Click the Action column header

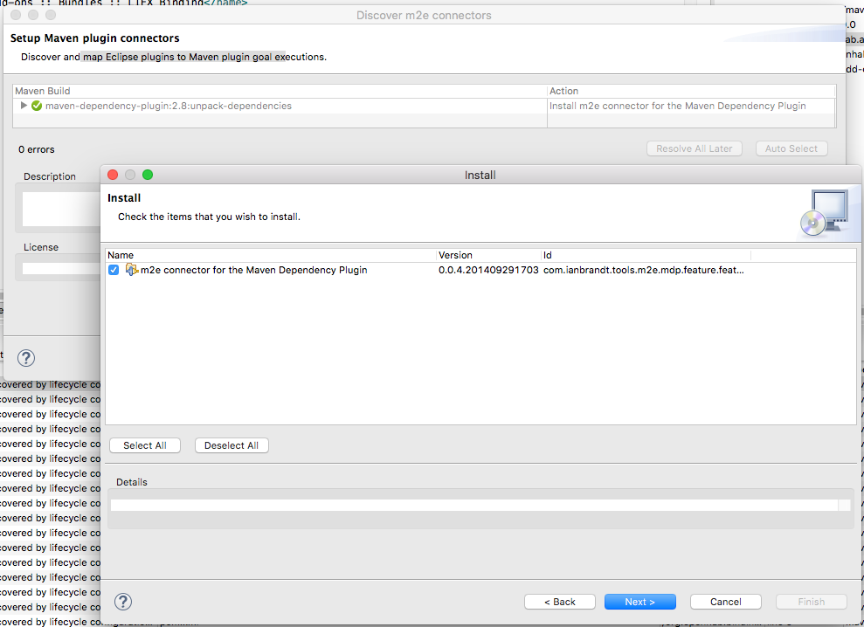(692, 91)
